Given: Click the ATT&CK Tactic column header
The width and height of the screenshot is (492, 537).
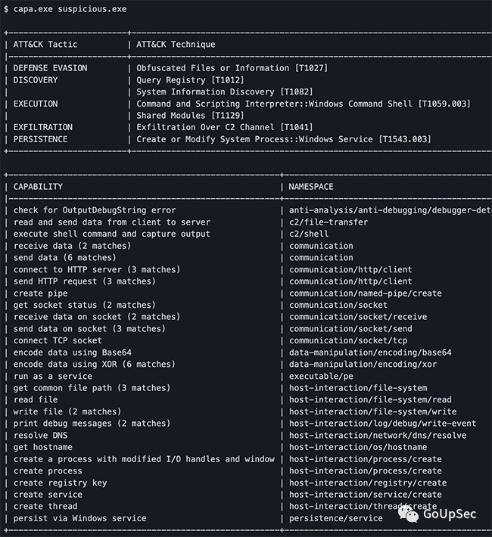Looking at the screenshot, I should [x=45, y=45].
